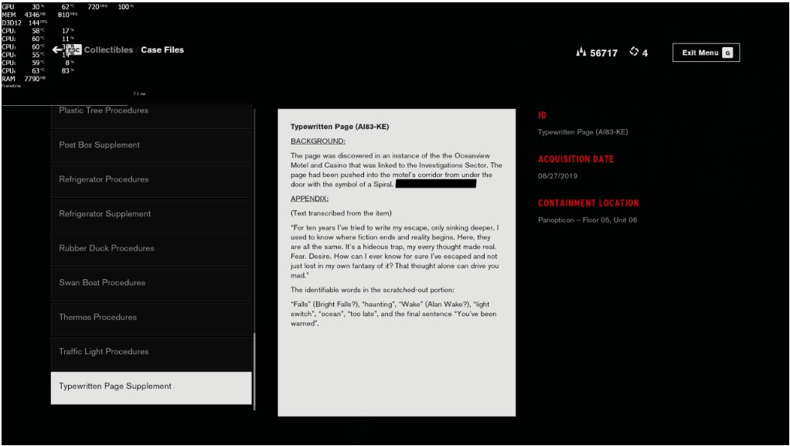
Task: Click the ability points icon beside 4
Action: click(x=635, y=52)
